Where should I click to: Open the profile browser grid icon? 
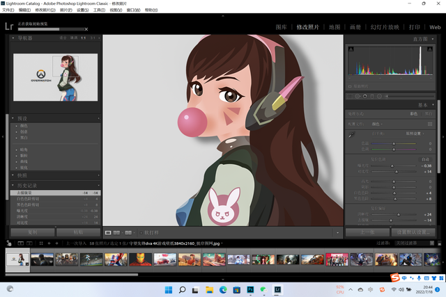(430, 124)
